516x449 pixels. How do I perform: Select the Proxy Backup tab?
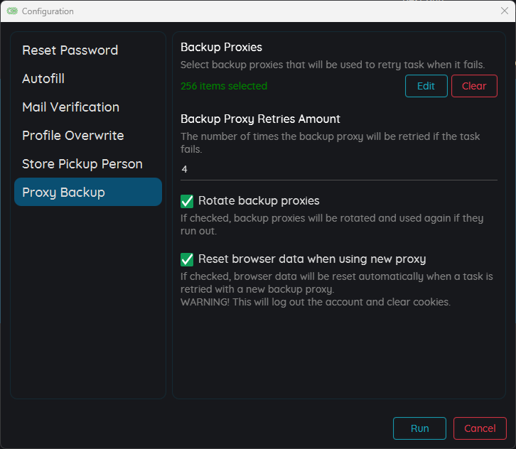(88, 192)
